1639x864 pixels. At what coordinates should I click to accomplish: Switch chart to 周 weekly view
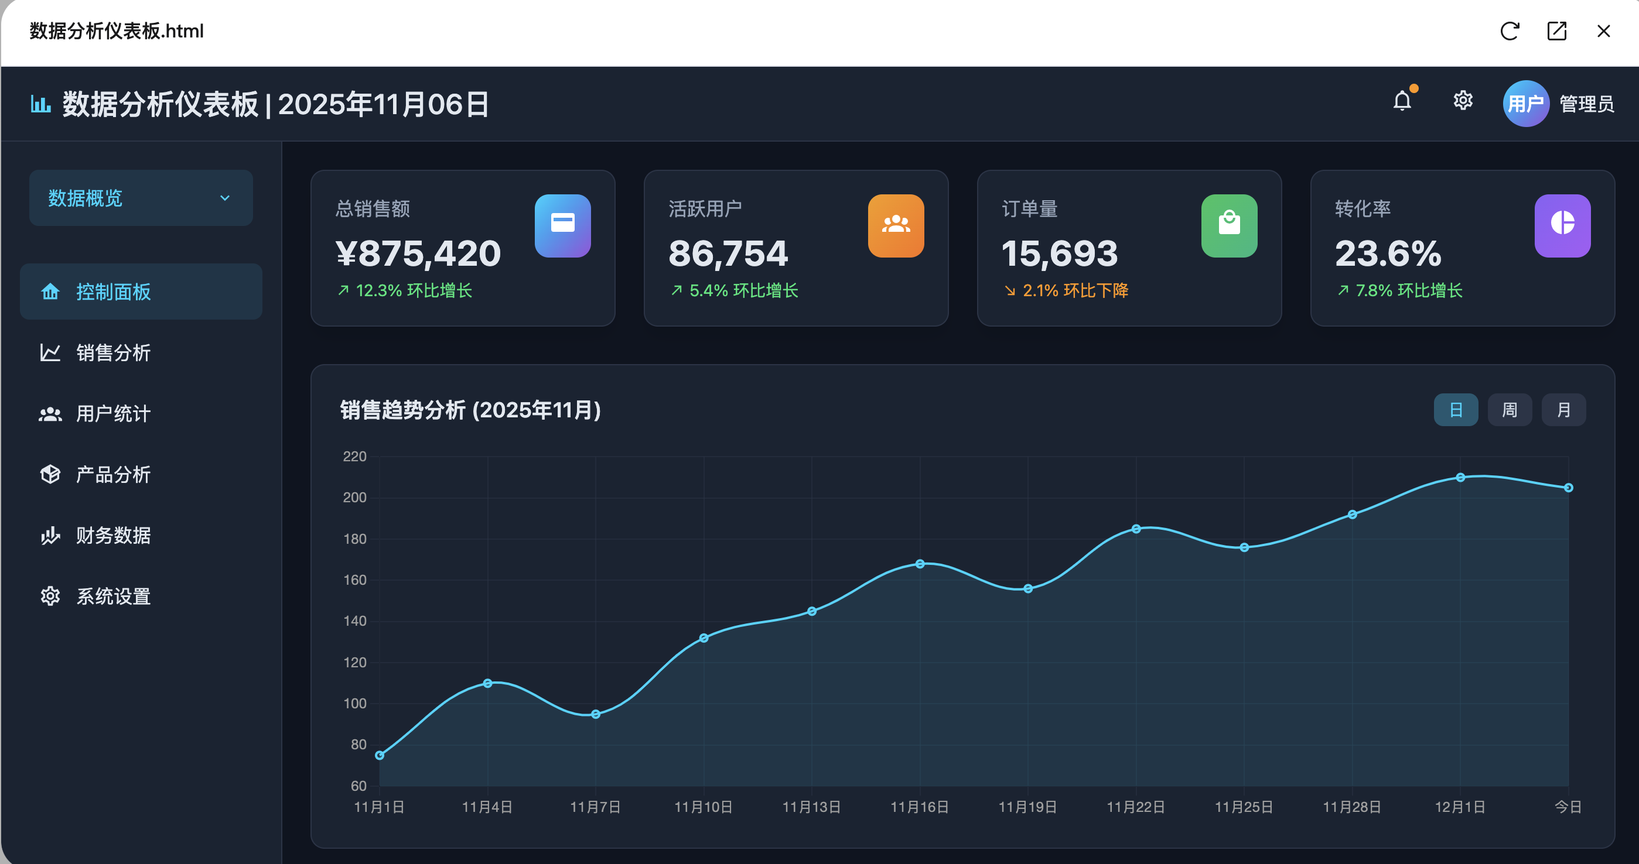click(1509, 410)
